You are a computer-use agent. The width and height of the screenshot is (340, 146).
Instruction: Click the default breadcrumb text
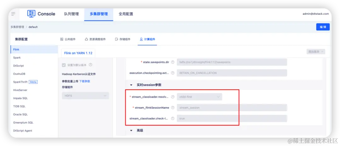tap(33, 27)
